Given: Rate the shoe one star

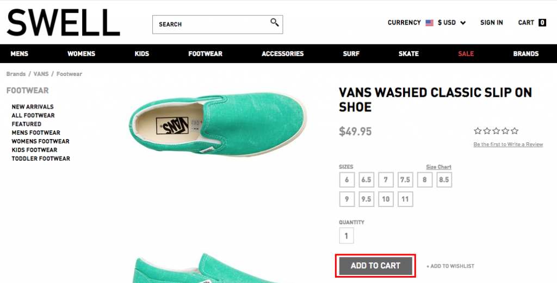Looking at the screenshot, I should tap(478, 131).
